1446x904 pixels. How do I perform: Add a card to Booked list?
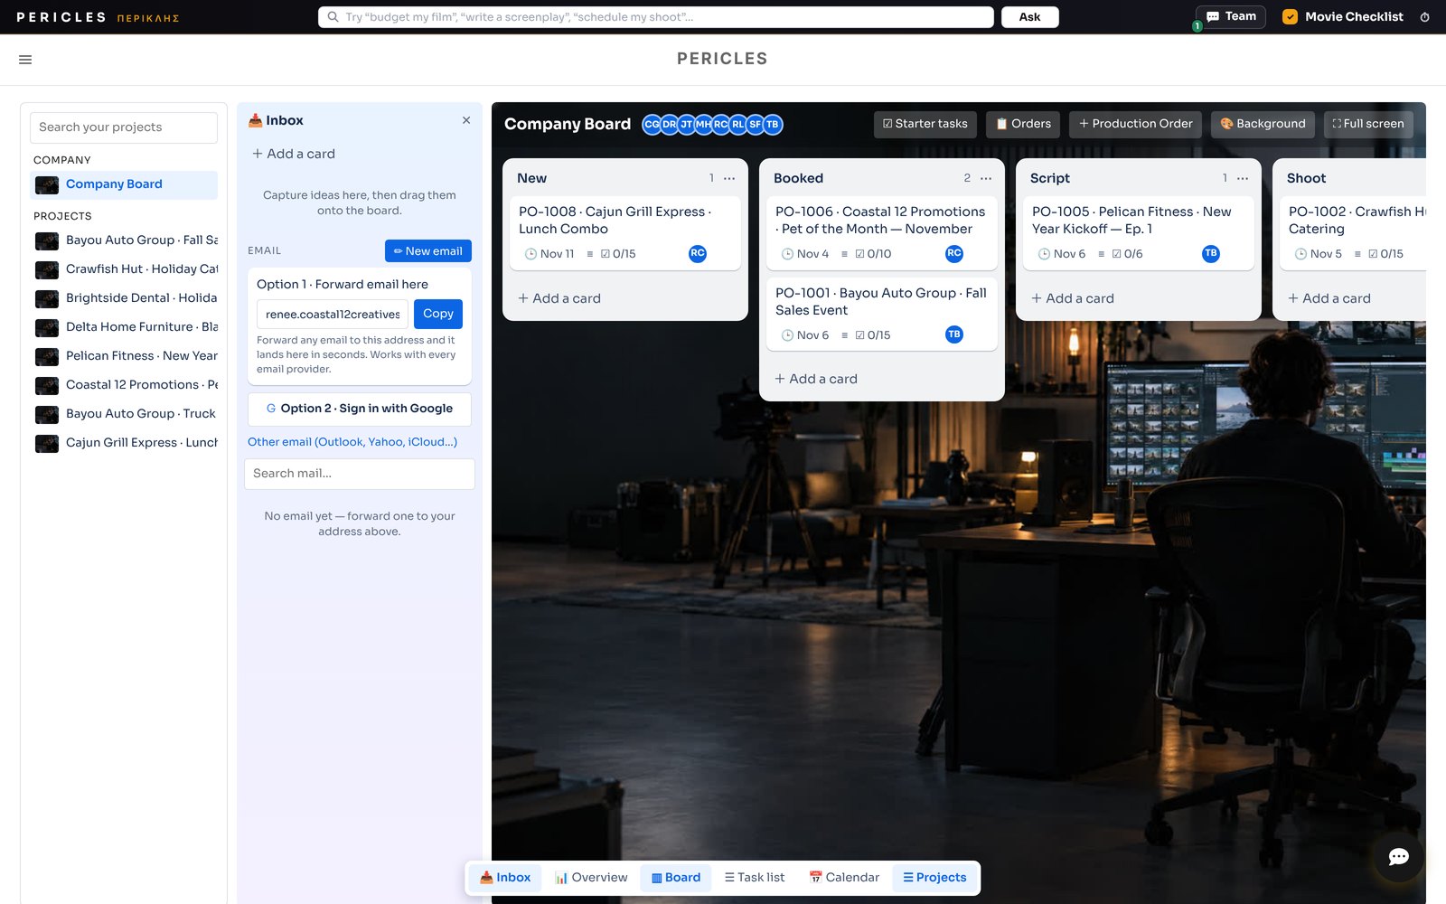point(816,379)
